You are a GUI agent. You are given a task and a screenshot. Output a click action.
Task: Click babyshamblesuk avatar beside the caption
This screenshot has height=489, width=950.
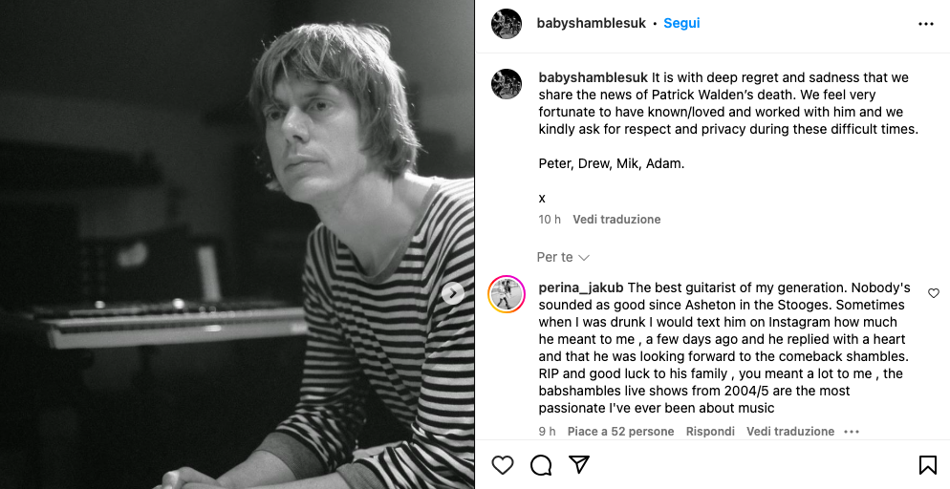coord(507,84)
